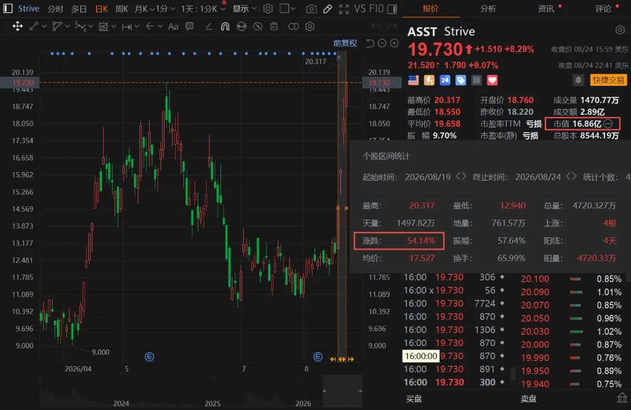The height and width of the screenshot is (410, 631).
Task: Open quote panel settings gear
Action: point(620,30)
